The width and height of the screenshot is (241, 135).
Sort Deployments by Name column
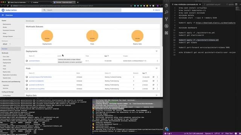[x=32, y=56]
